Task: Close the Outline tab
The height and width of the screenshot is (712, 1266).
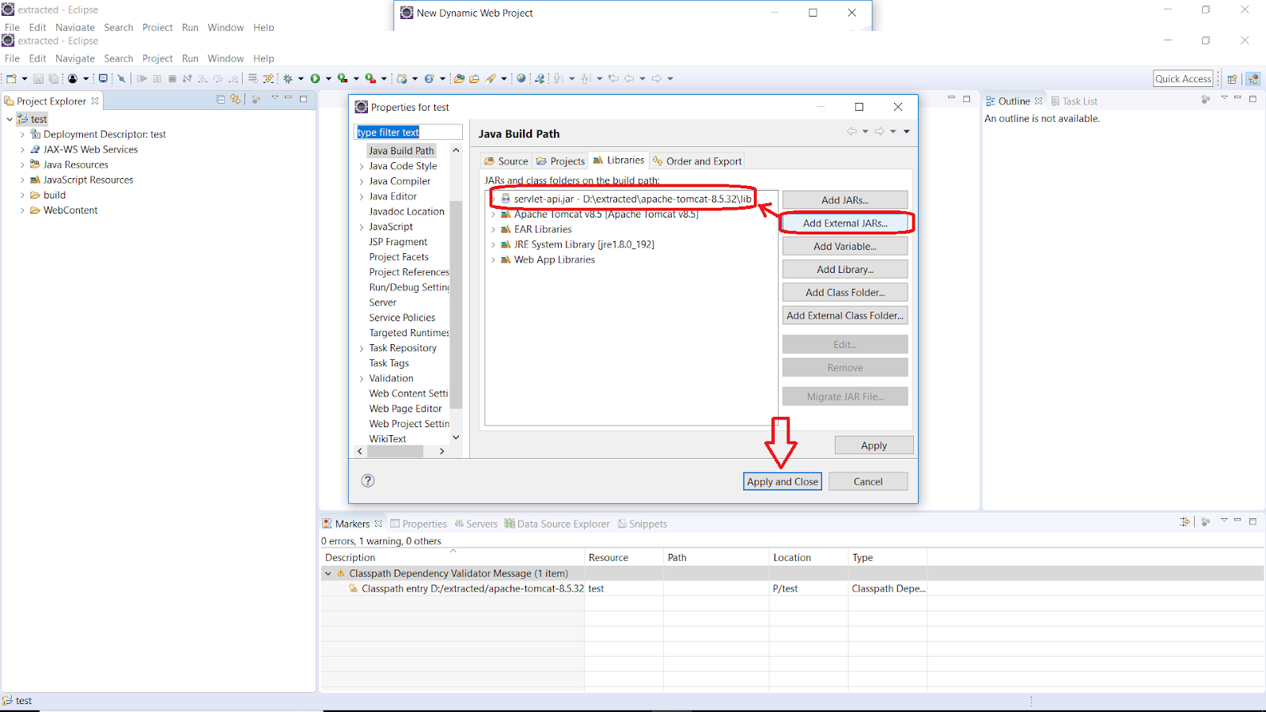Action: point(1039,100)
